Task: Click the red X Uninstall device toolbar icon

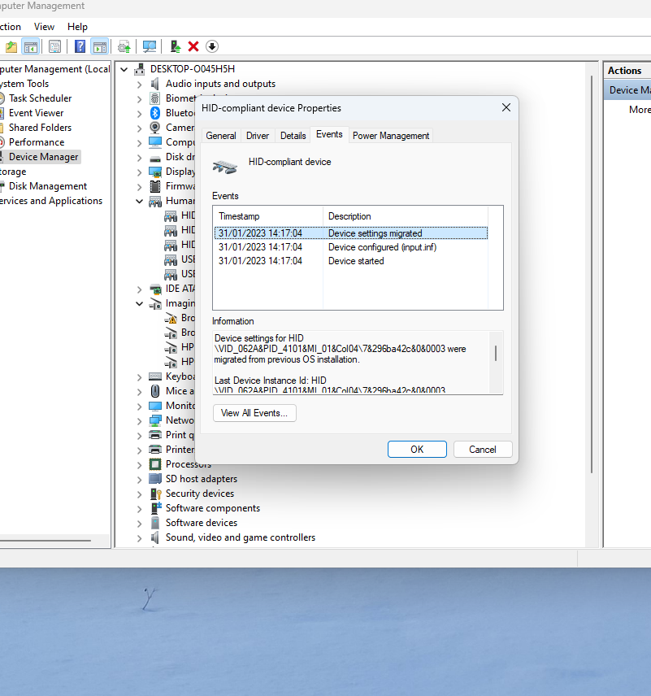Action: 193,46
